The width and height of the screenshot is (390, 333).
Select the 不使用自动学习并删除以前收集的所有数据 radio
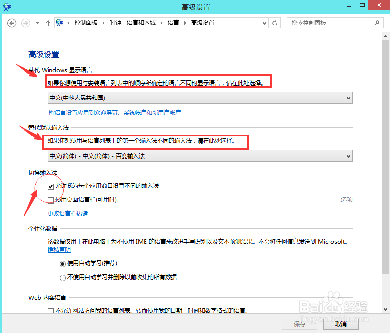62,277
